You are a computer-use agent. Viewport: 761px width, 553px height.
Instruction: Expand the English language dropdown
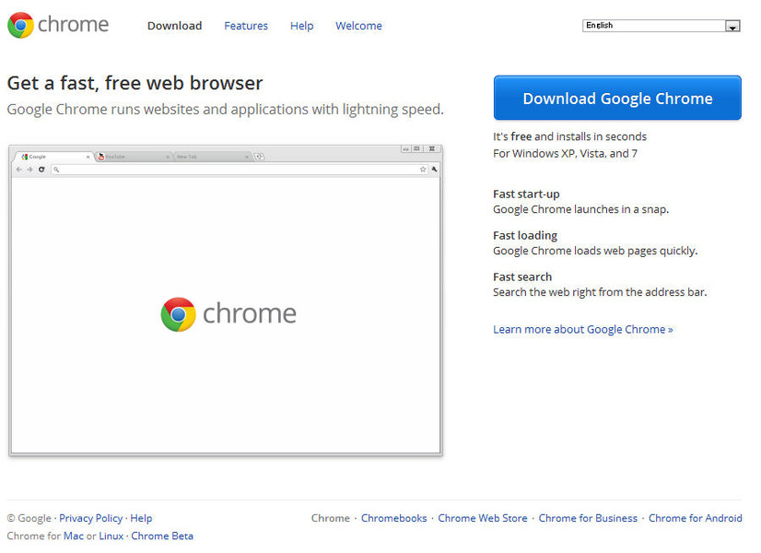pyautogui.click(x=661, y=26)
